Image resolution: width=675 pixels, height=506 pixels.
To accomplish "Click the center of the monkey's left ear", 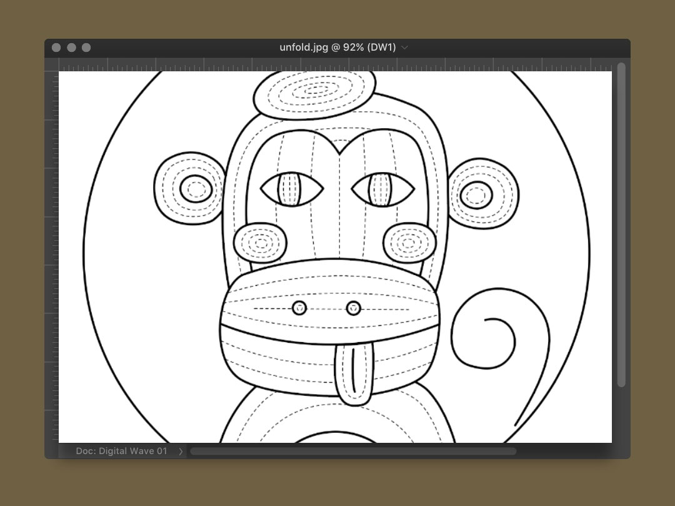I will 196,189.
